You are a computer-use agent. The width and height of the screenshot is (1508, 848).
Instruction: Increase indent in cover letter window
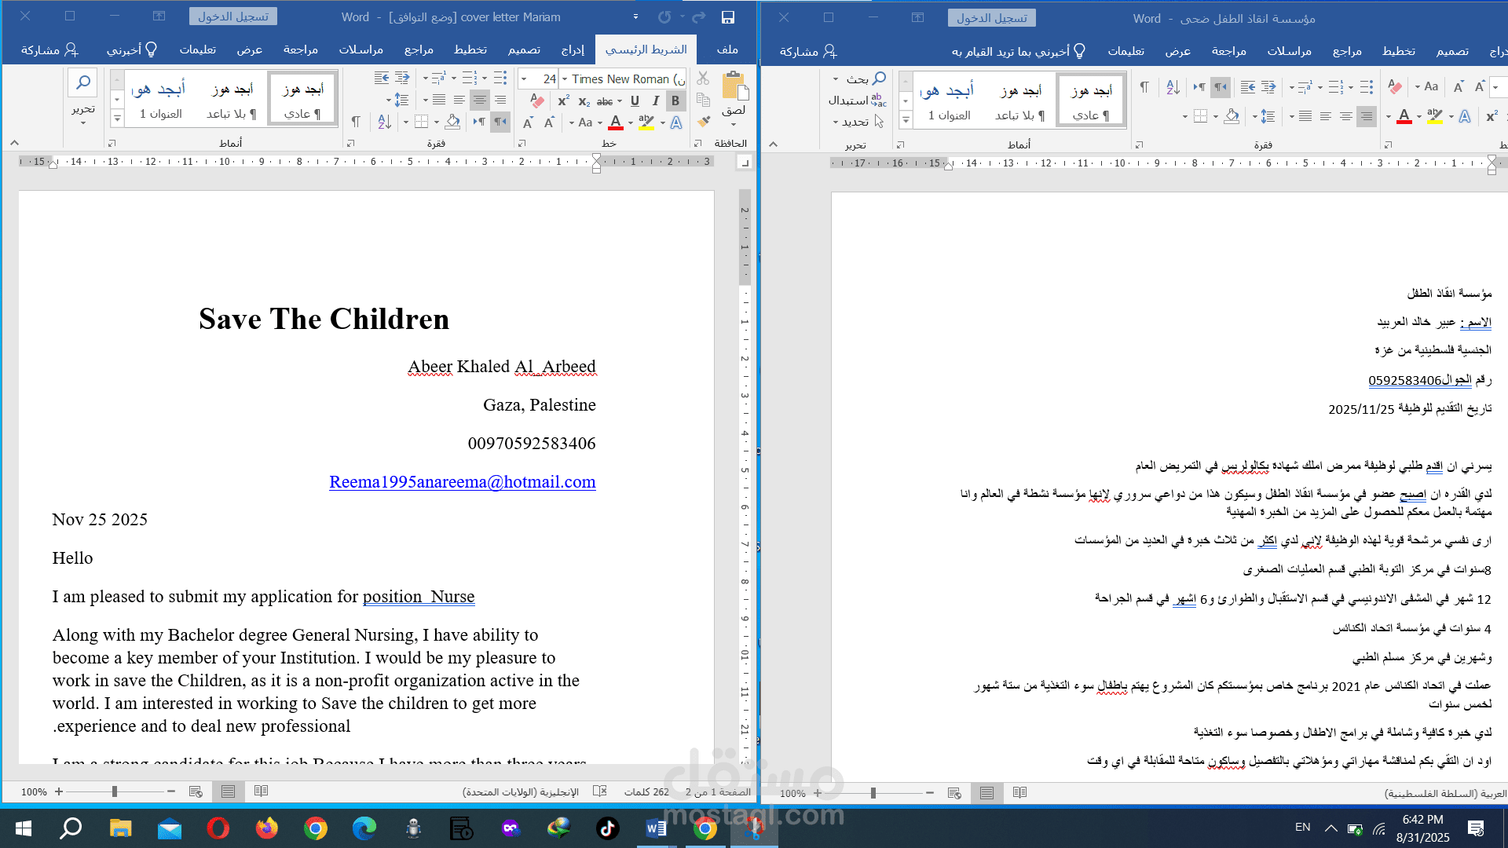pos(382,79)
